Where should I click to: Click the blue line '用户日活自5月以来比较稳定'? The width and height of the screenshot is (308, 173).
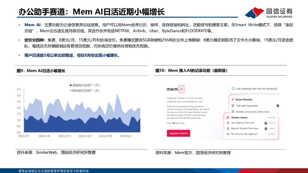tap(72, 55)
